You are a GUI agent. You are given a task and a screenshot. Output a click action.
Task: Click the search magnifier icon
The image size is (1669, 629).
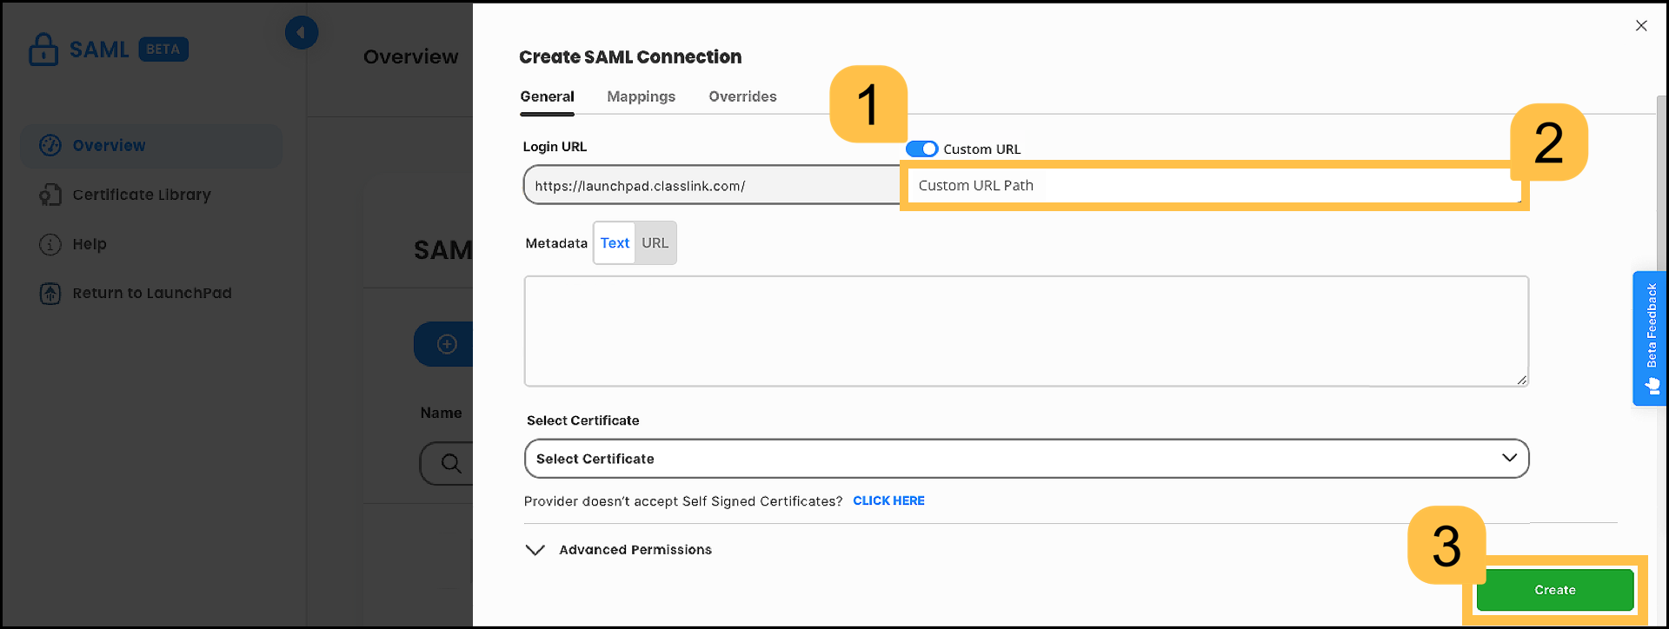pos(450,463)
